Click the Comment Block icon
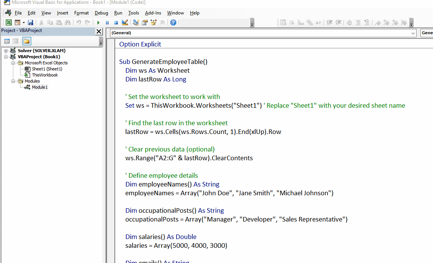The image size is (433, 263). tap(358, 22)
